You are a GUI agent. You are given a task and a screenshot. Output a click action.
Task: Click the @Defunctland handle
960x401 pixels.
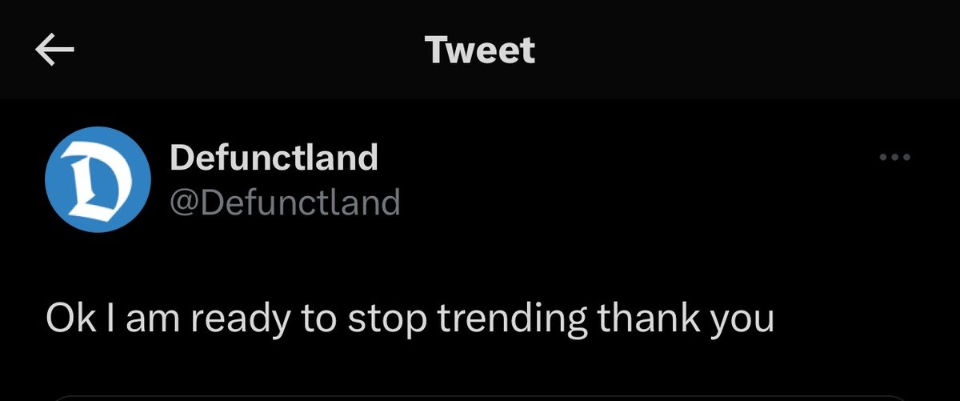click(285, 203)
